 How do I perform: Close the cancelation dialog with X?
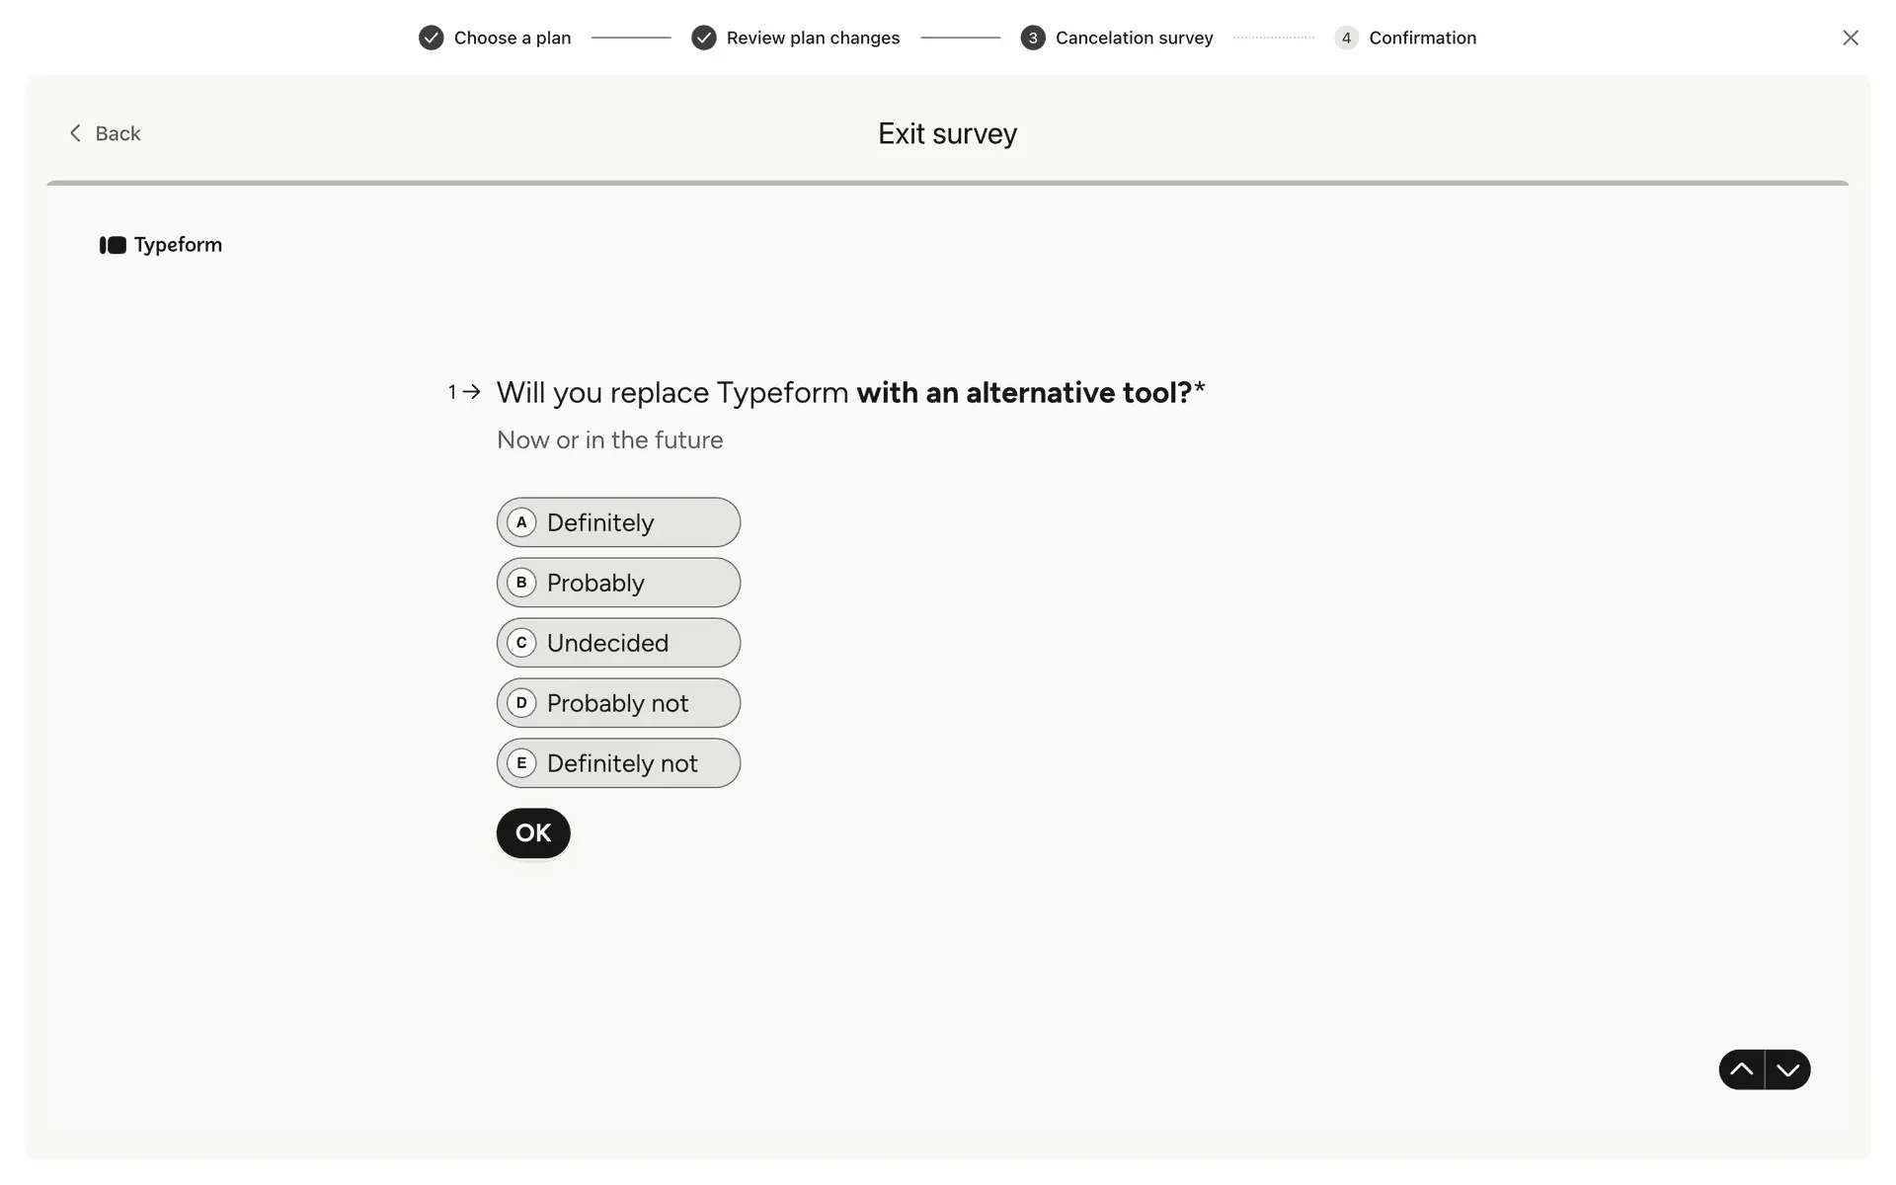(x=1850, y=38)
